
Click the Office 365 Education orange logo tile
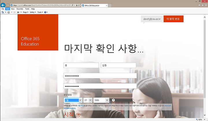pos(38,32)
